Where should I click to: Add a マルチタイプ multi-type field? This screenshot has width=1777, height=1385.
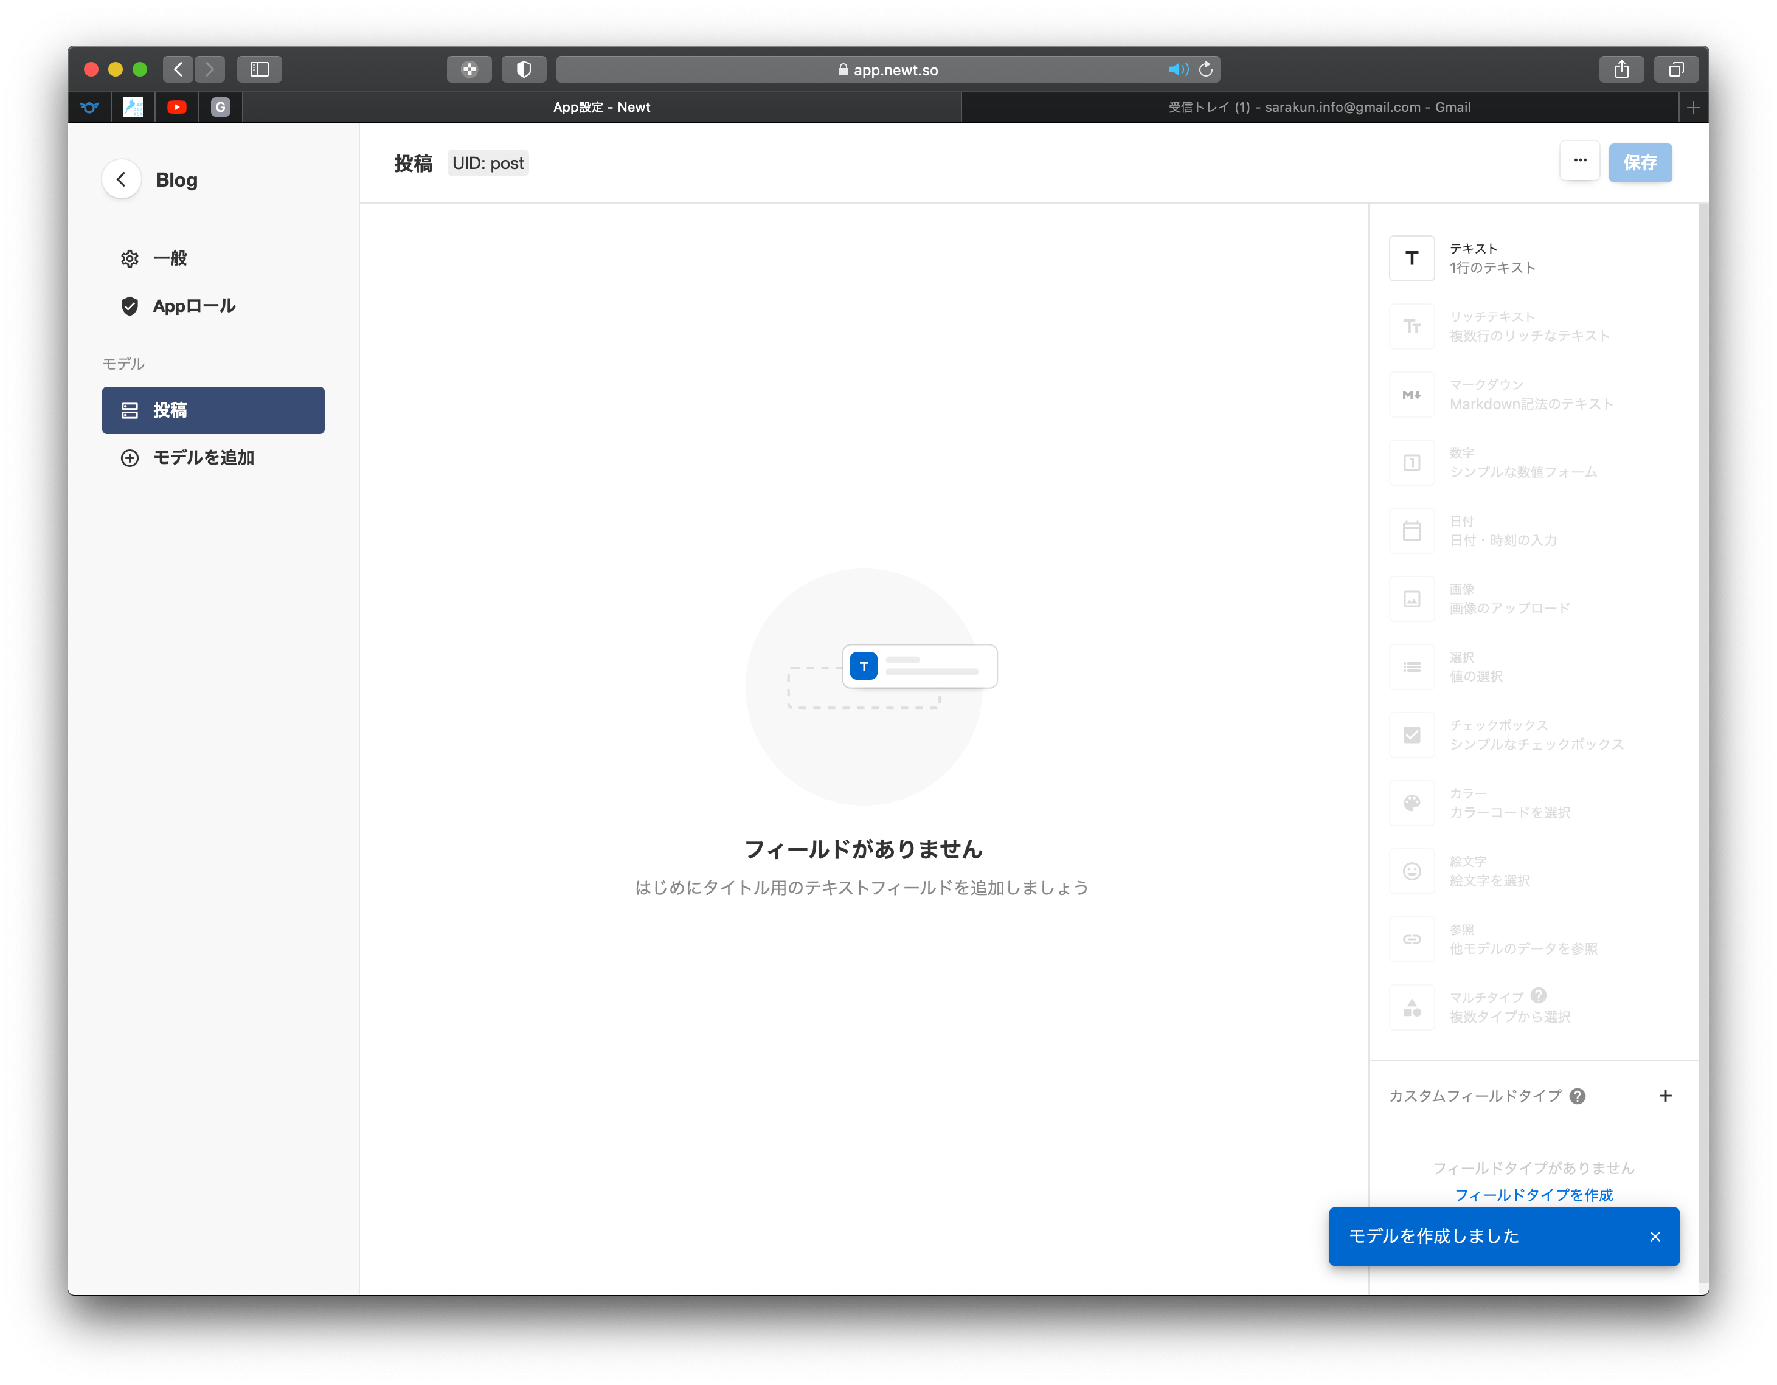click(1534, 1007)
